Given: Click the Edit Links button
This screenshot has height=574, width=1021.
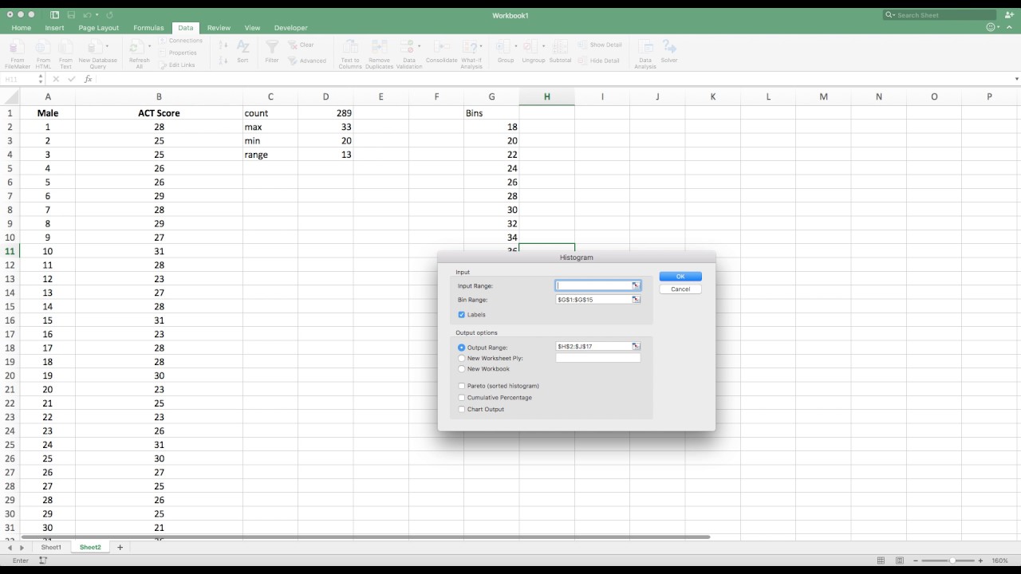Looking at the screenshot, I should coord(177,65).
